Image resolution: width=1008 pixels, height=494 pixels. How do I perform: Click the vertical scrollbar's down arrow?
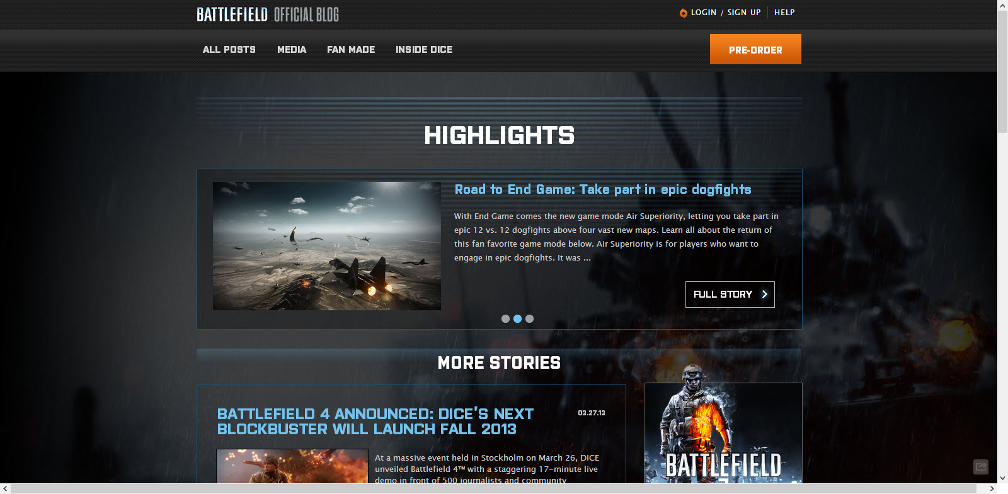[x=1002, y=478]
